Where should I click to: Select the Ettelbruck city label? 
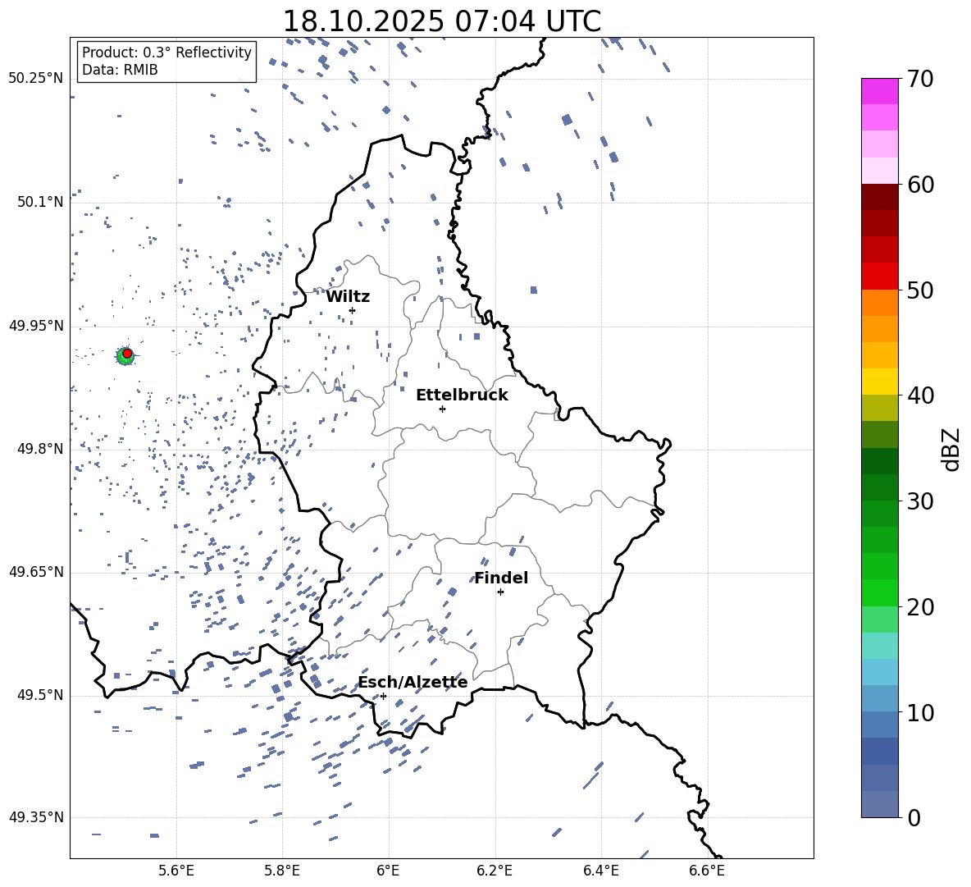pyautogui.click(x=462, y=395)
